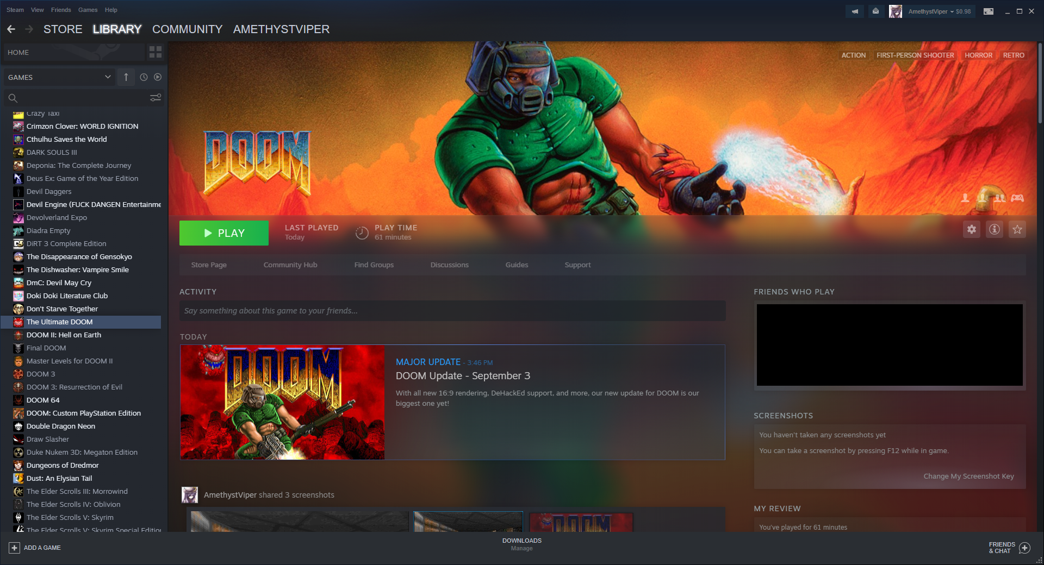Screen dimensions: 1044x565
Task: Click the HORROR tag
Action: [x=979, y=55]
